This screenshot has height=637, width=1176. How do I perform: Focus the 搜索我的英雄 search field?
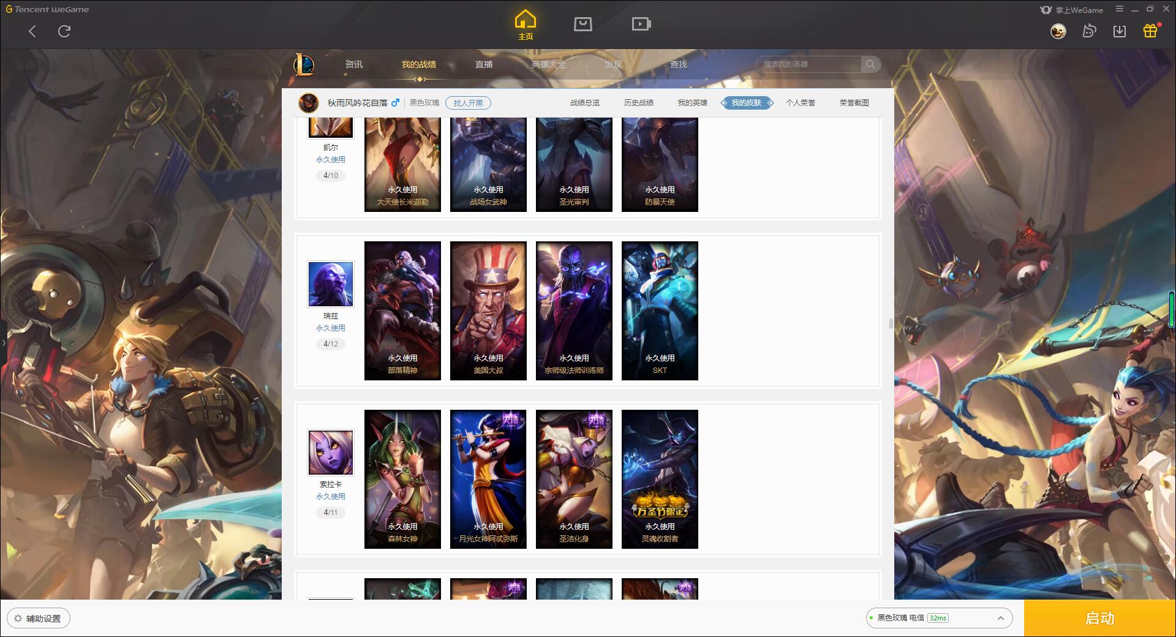tap(809, 64)
